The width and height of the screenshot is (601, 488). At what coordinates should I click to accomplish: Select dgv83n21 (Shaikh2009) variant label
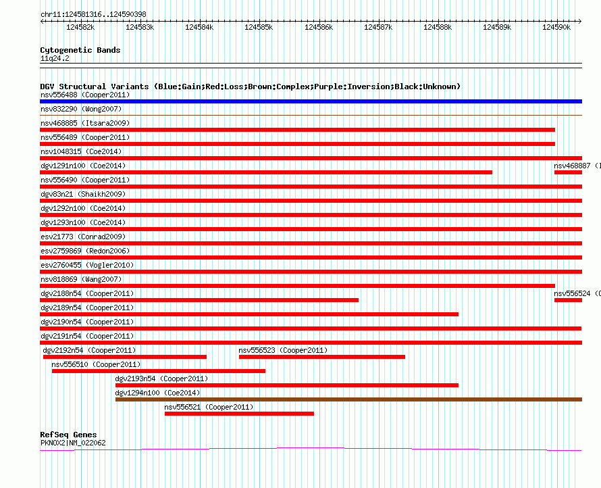tap(83, 194)
